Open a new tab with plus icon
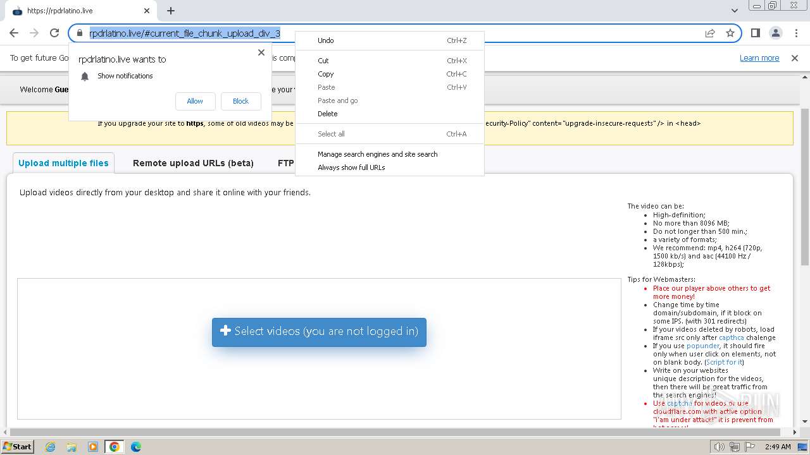Screen dimensions: 810x455 click(x=171, y=11)
